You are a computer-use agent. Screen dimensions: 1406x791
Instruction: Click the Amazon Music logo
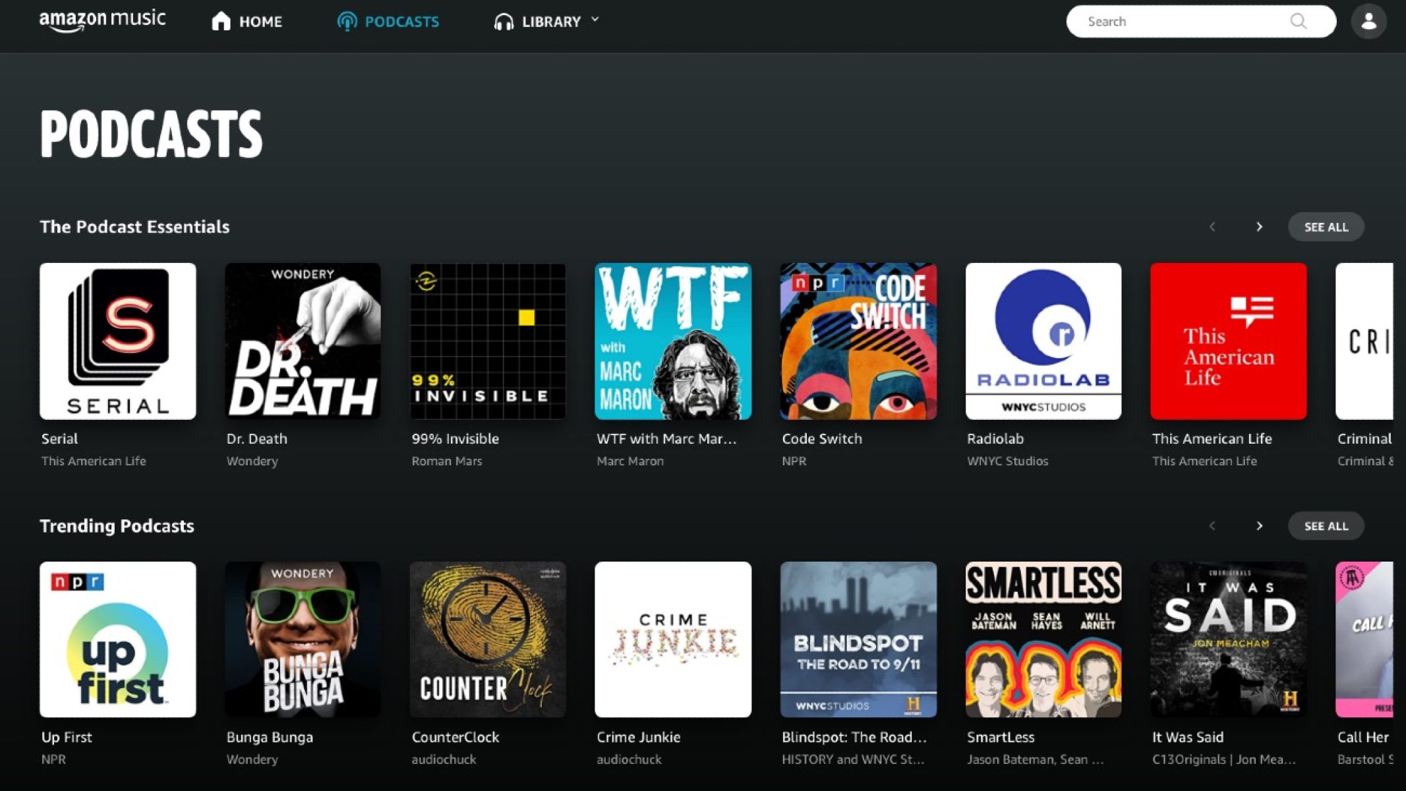coord(102,20)
